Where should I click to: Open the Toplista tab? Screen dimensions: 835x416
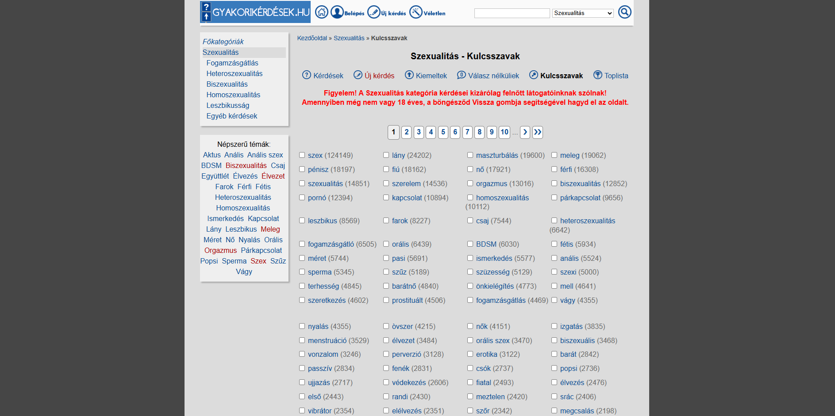coord(616,76)
